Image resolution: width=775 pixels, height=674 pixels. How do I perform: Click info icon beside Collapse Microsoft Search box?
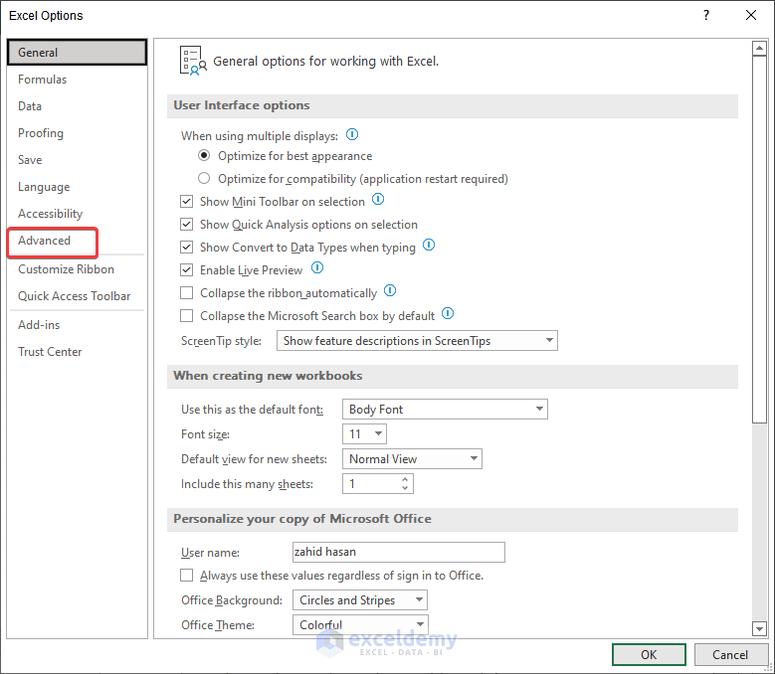[x=448, y=313]
